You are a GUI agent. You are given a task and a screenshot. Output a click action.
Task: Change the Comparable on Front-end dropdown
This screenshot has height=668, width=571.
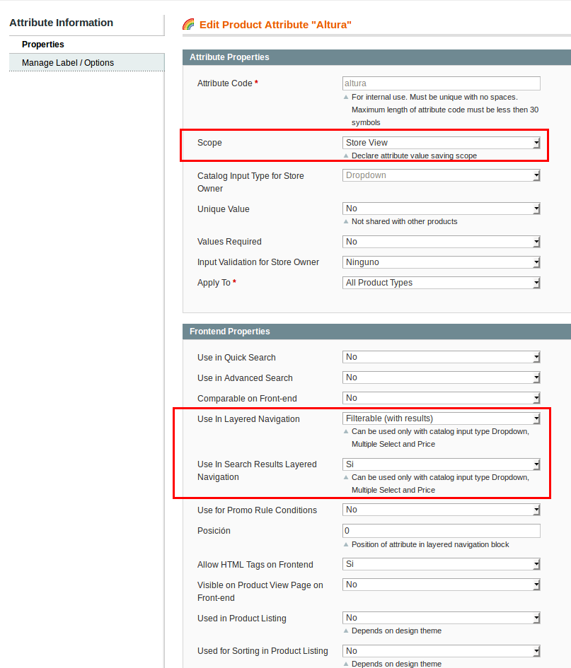[x=441, y=398]
